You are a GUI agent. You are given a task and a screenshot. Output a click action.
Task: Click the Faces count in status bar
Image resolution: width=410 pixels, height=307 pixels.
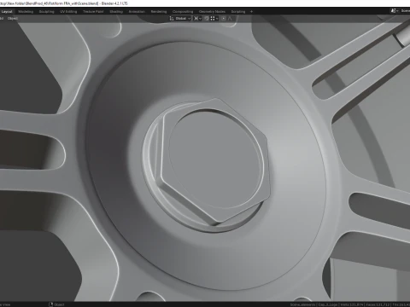pyautogui.click(x=378, y=304)
